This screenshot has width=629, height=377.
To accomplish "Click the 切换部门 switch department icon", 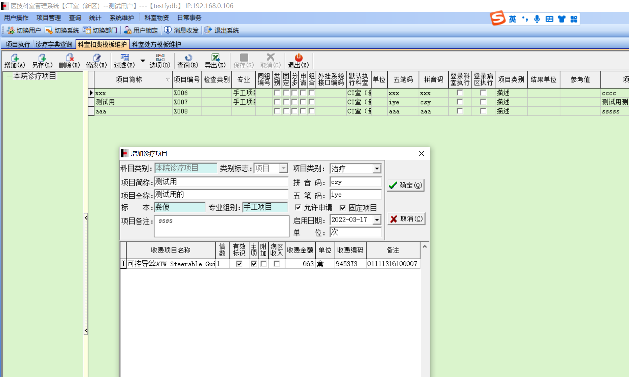I will (x=87, y=30).
